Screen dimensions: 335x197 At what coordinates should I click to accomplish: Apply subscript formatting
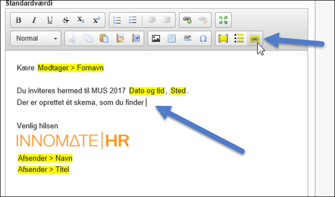tap(81, 20)
